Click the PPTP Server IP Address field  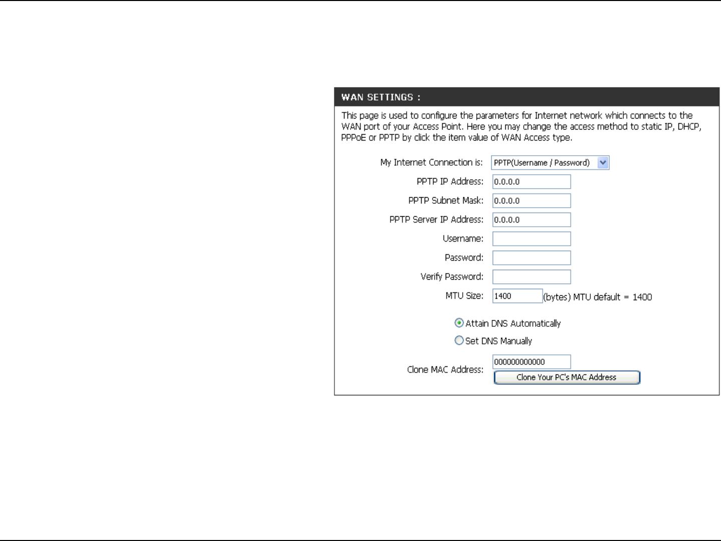click(531, 220)
